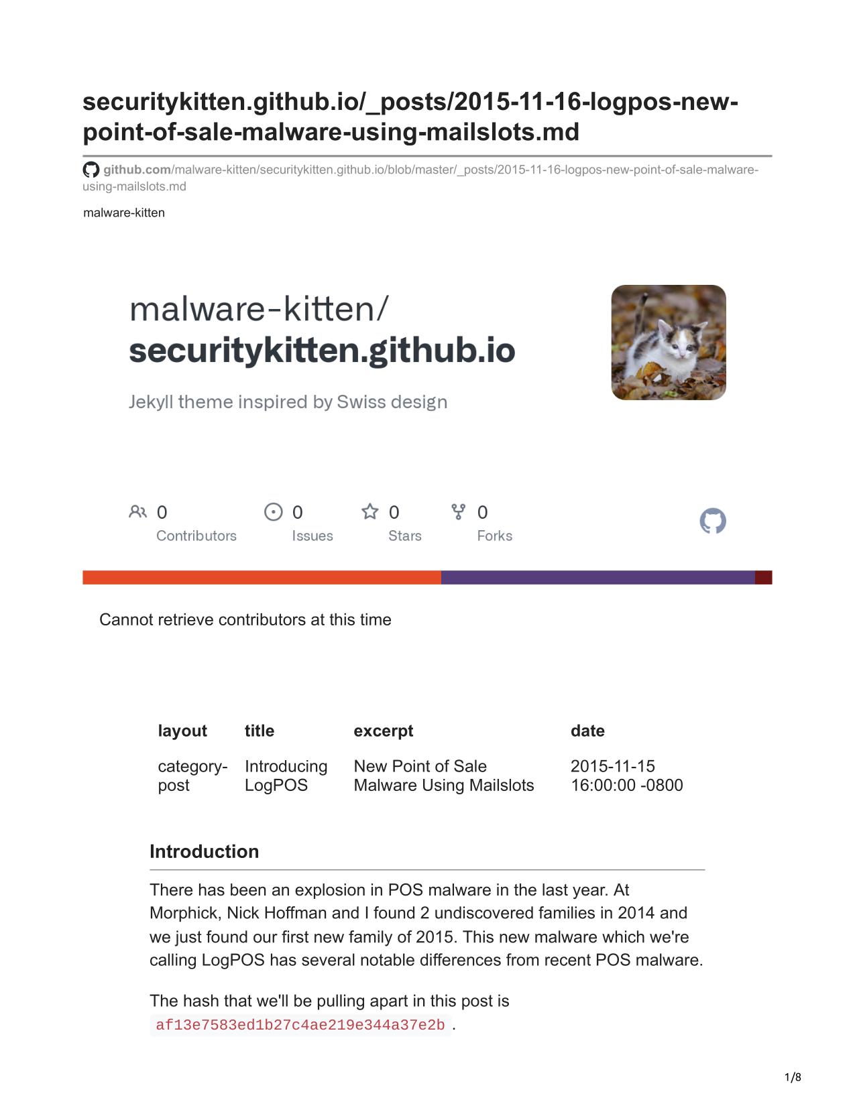Viewport: 855px width, 1106px height.
Task: Click the purple segment of the language bar
Action: 598,578
